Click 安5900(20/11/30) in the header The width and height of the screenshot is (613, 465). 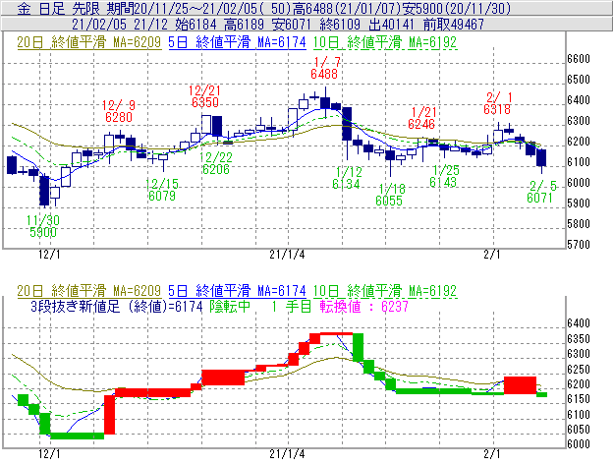pyautogui.click(x=457, y=8)
